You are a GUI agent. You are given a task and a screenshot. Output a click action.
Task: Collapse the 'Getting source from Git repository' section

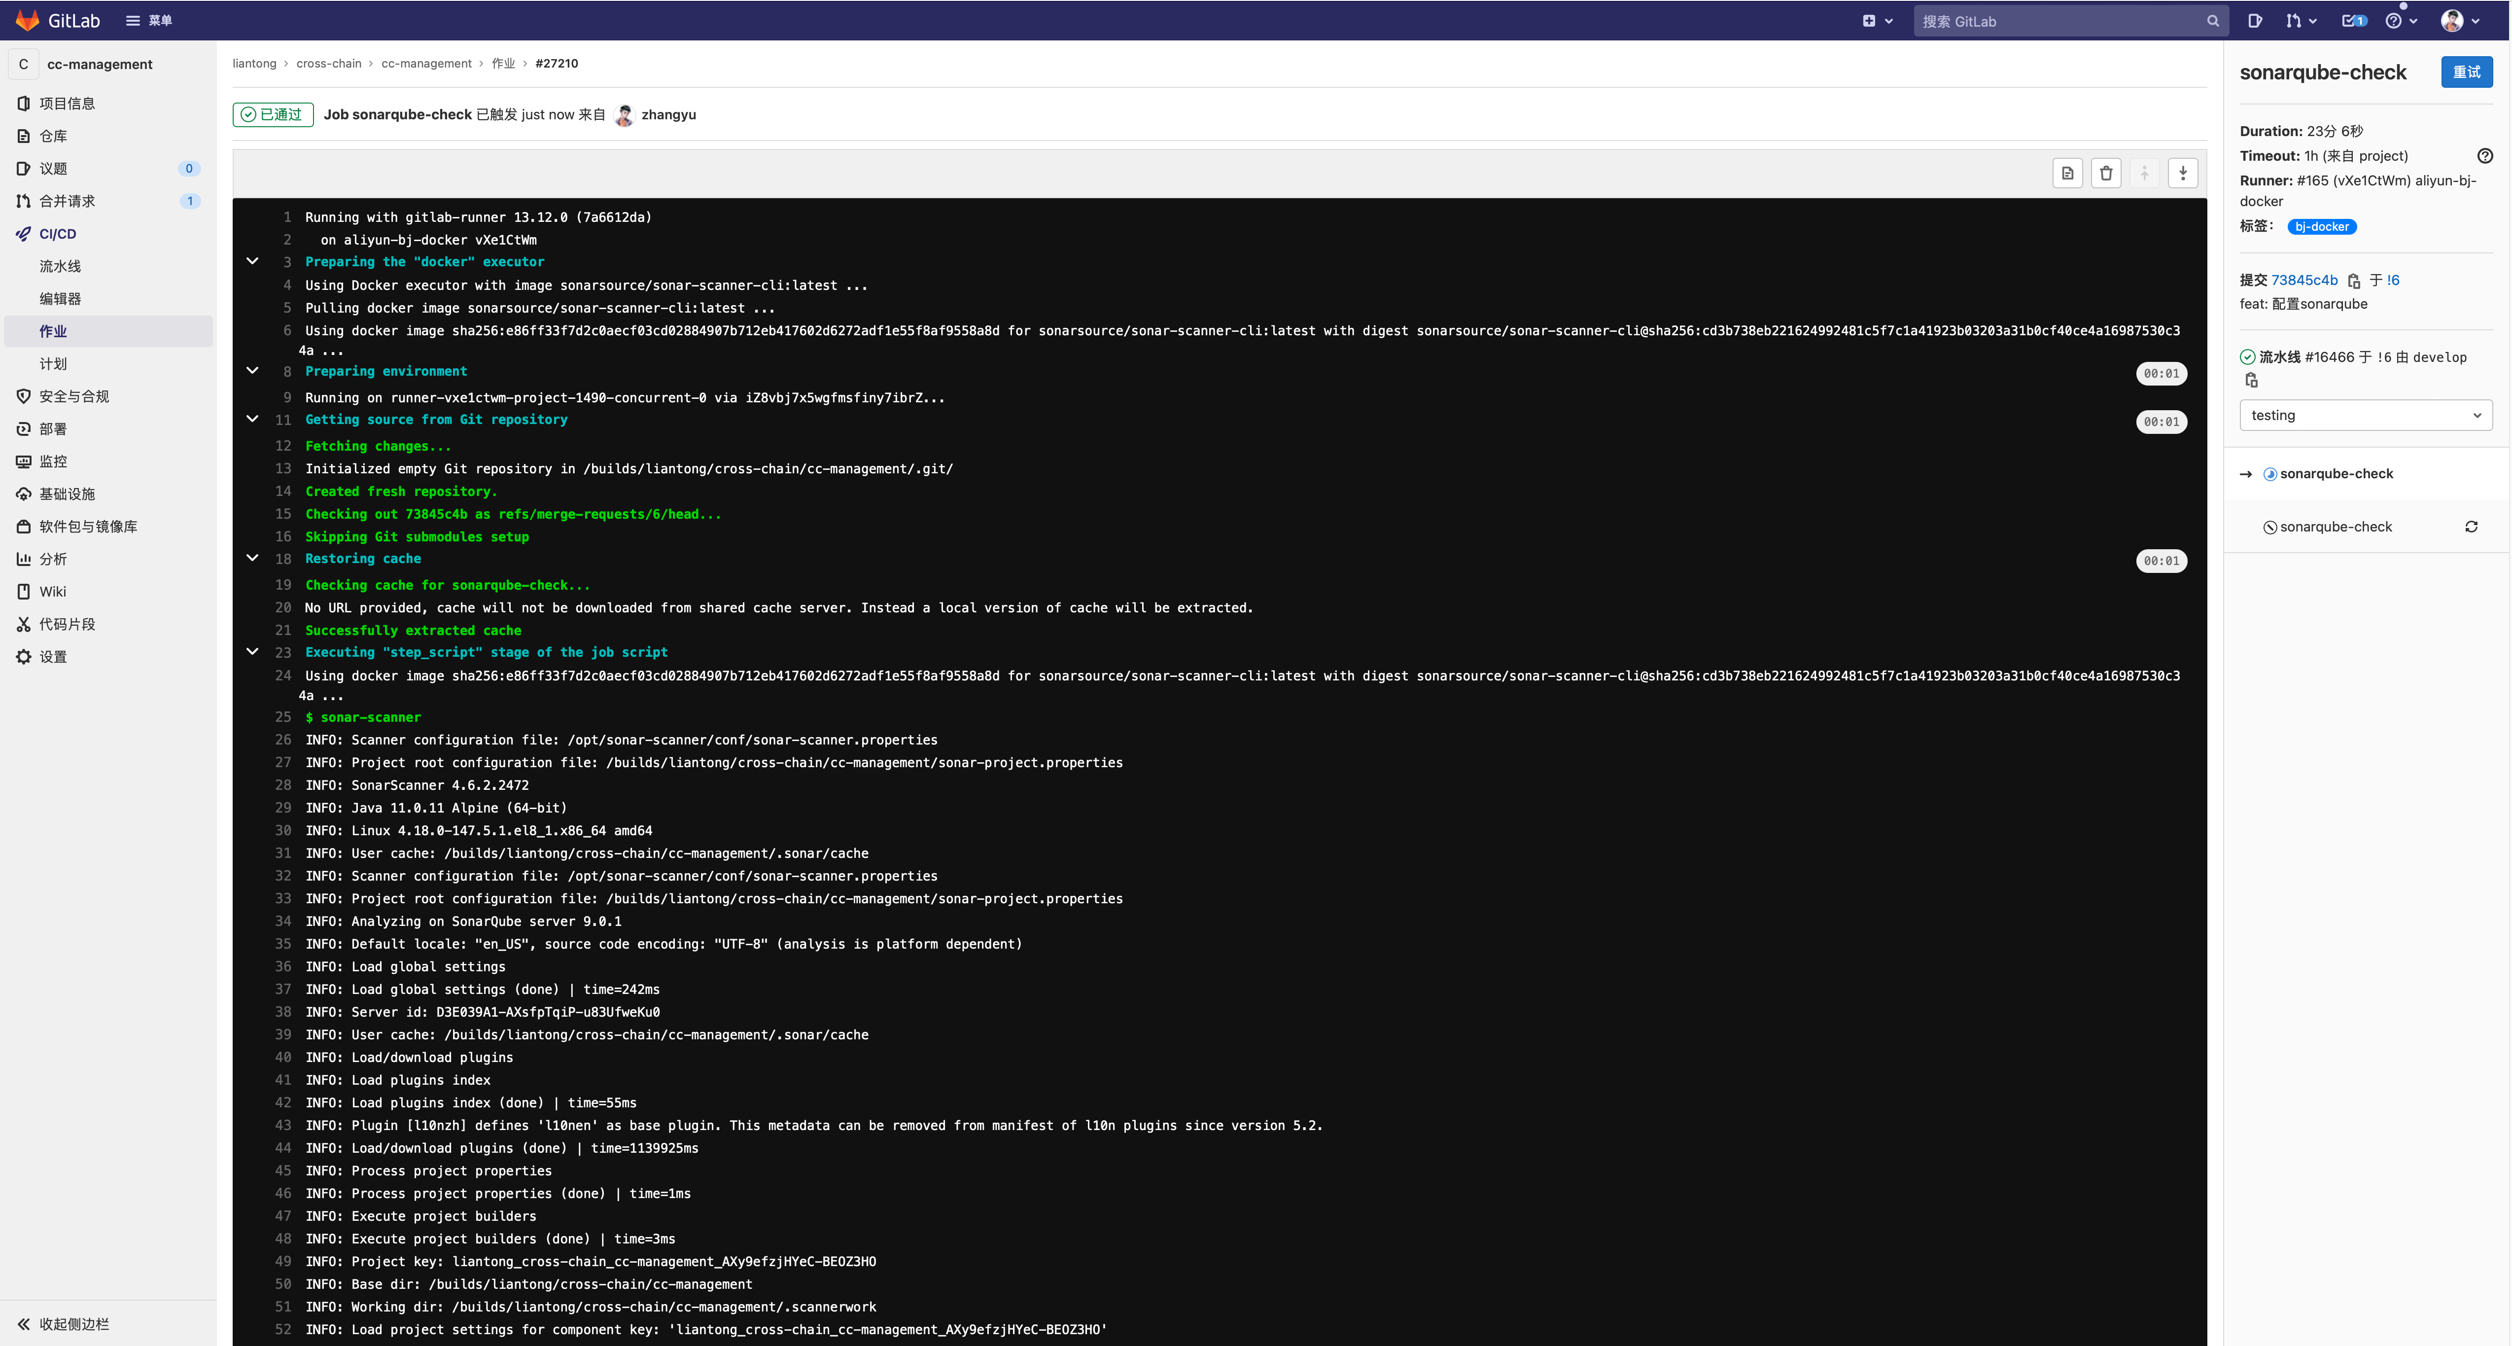(252, 420)
